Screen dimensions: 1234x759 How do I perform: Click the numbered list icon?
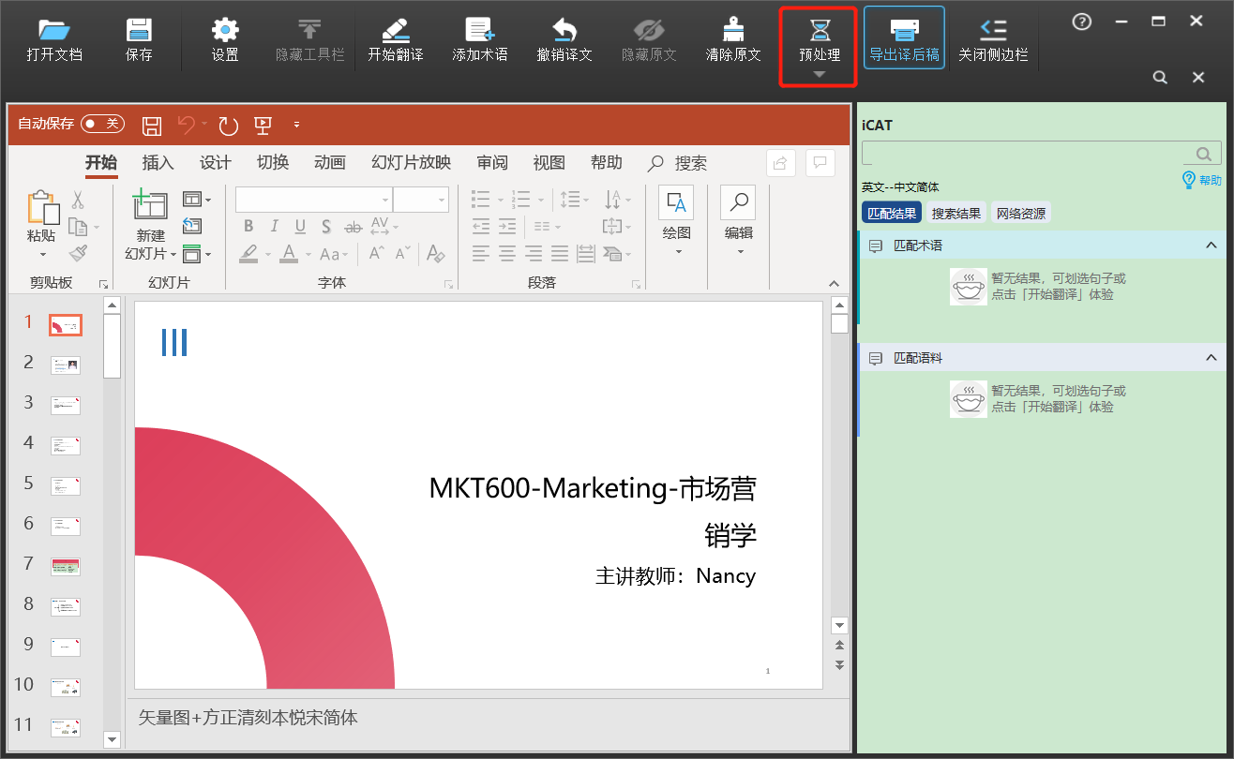pyautogui.click(x=521, y=200)
